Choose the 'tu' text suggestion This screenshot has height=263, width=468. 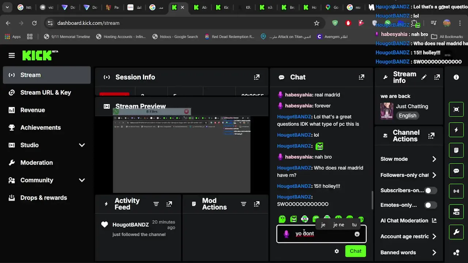354,225
